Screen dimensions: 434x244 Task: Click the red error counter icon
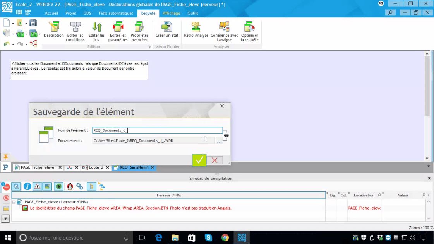click(5, 186)
